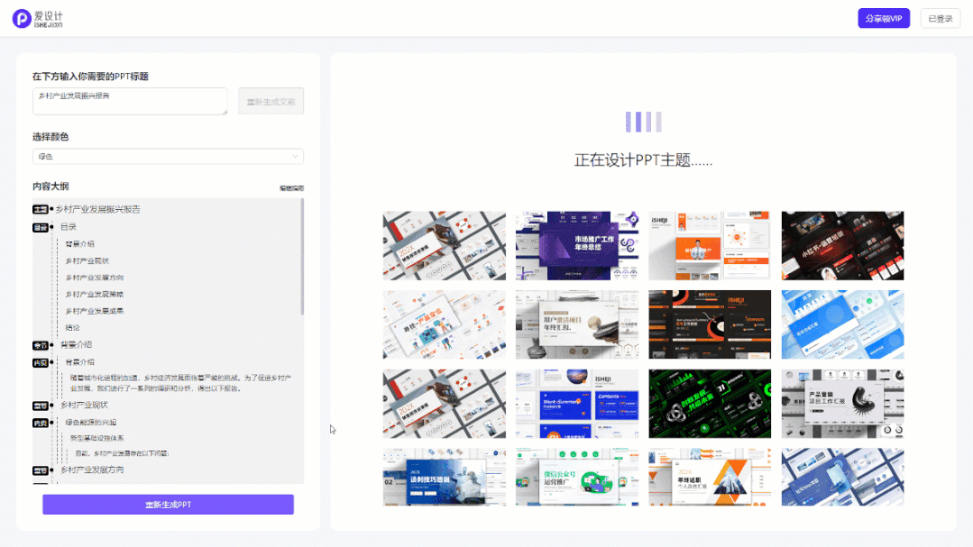Click the 重新生成文案 button

(x=271, y=101)
